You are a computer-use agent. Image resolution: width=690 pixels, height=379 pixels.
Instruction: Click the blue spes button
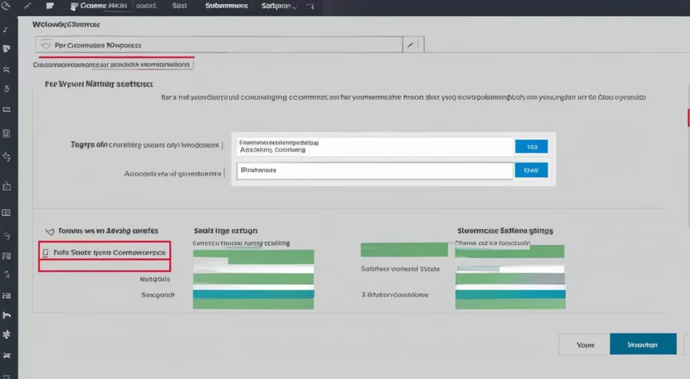(531, 170)
